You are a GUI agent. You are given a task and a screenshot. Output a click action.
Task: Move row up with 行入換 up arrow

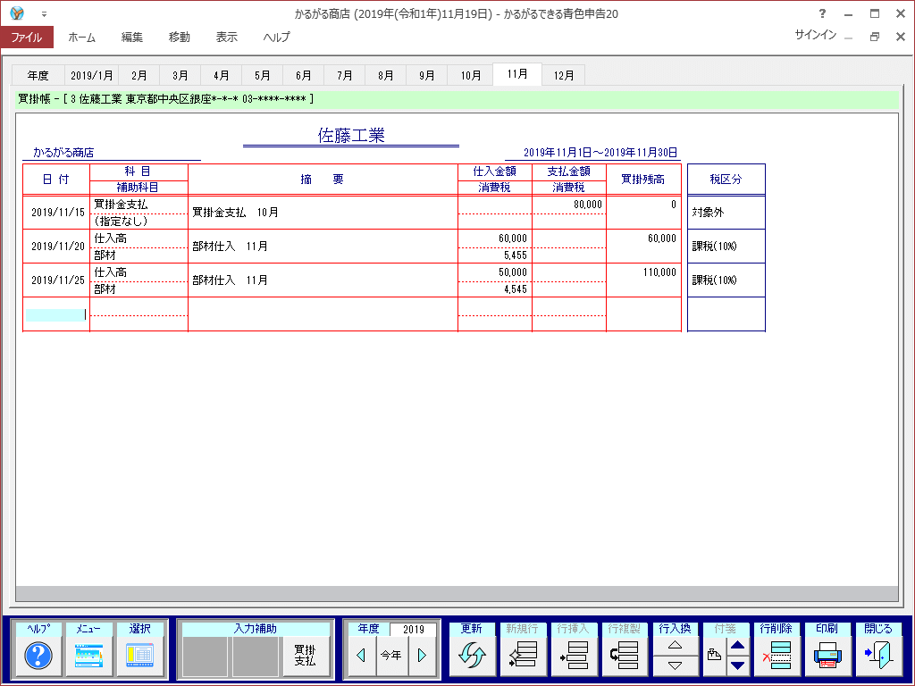pyautogui.click(x=676, y=645)
